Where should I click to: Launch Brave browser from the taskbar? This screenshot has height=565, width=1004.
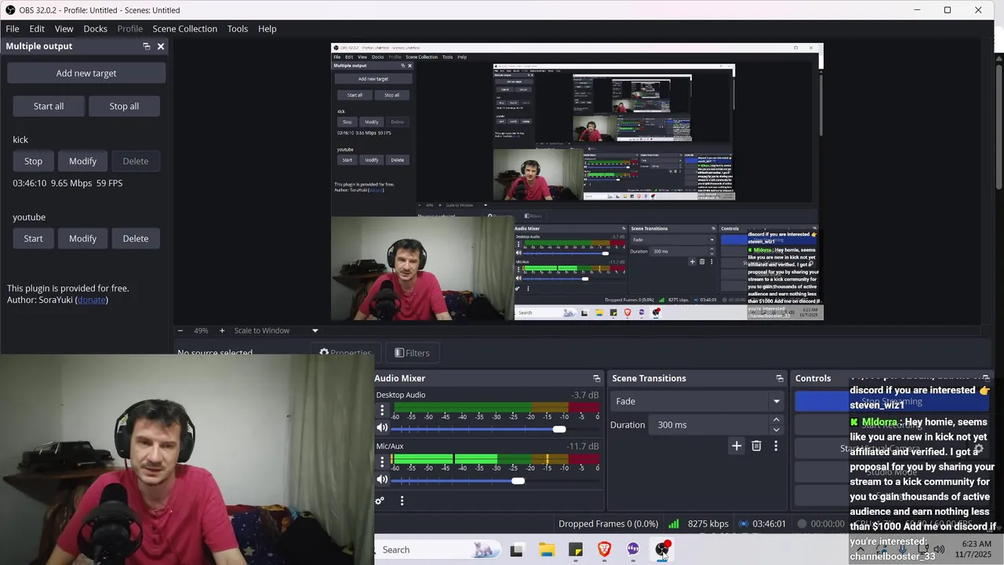[604, 550]
